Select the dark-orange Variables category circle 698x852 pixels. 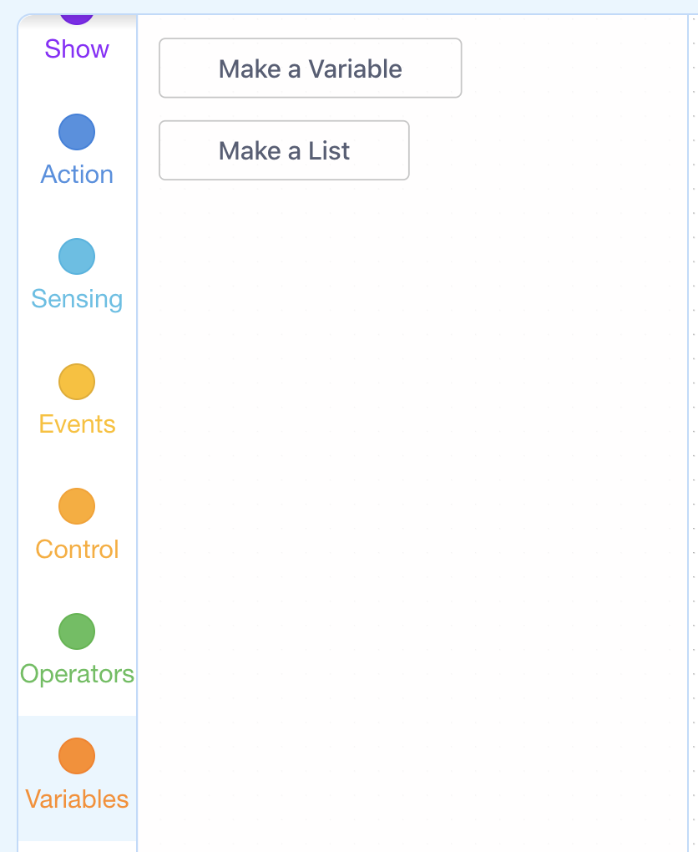pyautogui.click(x=77, y=756)
